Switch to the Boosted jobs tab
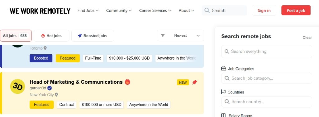Viewport: 319px width, 117px height. [93, 36]
